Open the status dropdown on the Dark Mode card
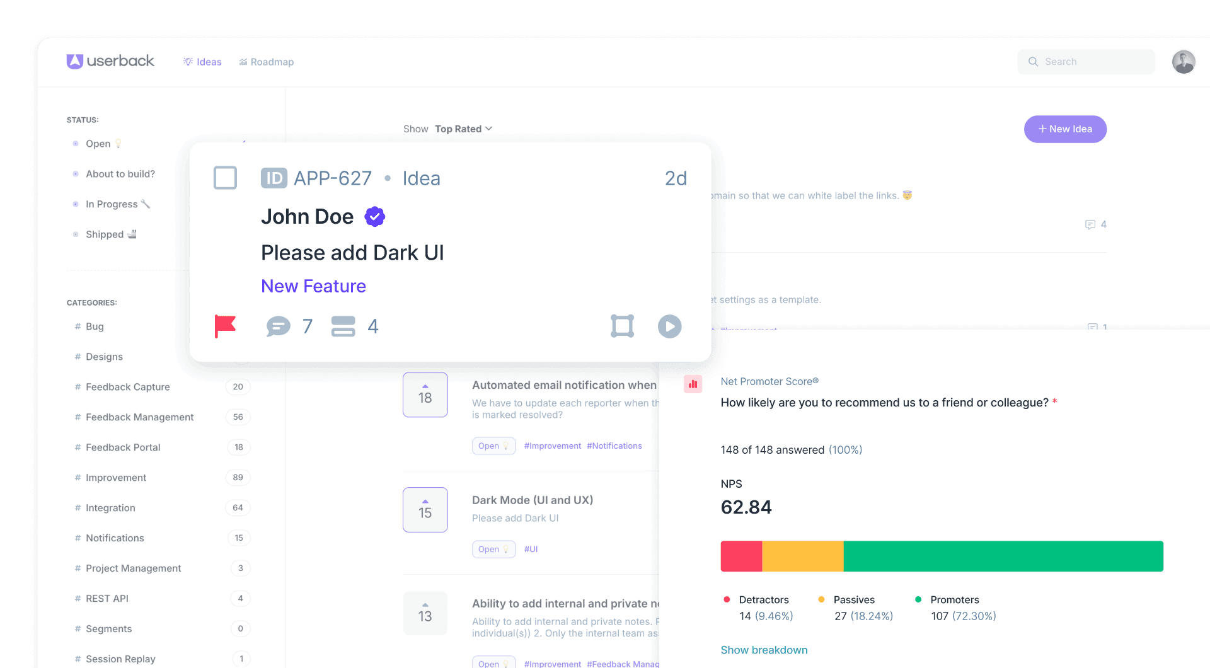 (493, 549)
